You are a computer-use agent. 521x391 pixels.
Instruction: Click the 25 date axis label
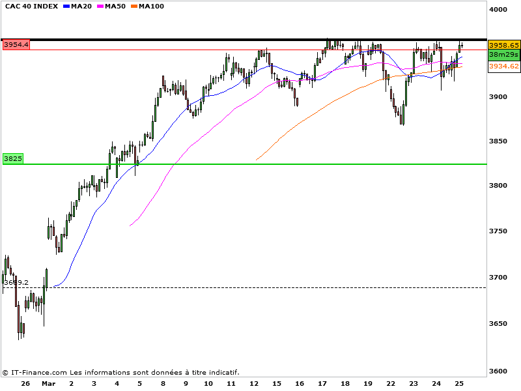tap(459, 384)
